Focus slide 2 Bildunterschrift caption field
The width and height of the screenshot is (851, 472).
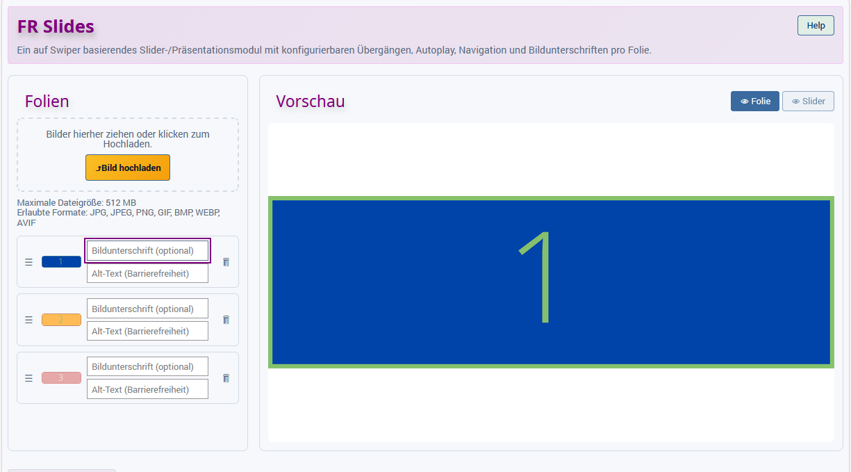(x=147, y=309)
